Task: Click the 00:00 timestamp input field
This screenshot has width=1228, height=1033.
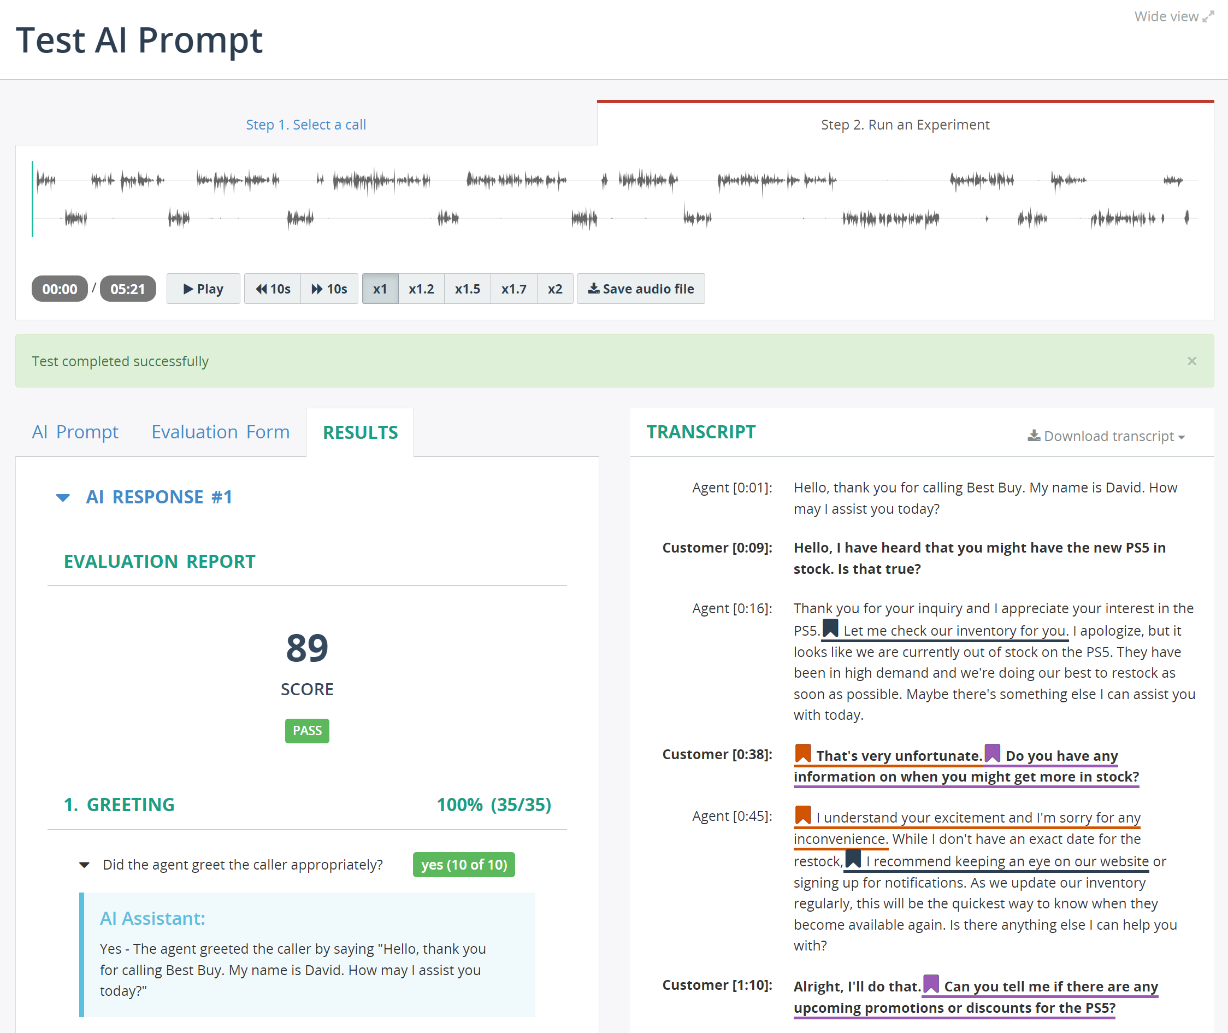Action: coord(58,289)
